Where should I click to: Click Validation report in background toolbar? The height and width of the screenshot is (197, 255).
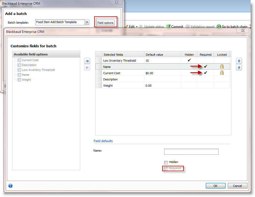pos(200,26)
